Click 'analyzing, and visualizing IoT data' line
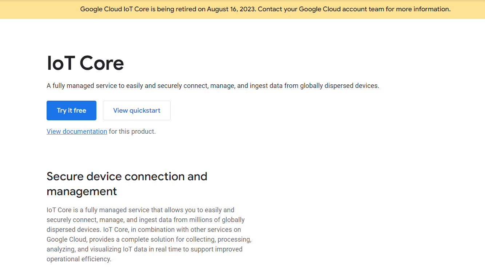The image size is (485, 274). pos(144,249)
